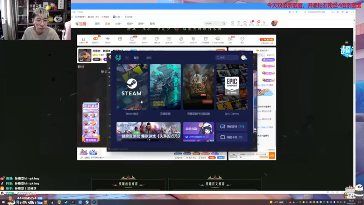
Task: Click the Douyu site logo
Action: click(x=81, y=24)
